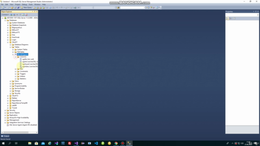The width and height of the screenshot is (260, 146).
Task: Select the Ticaret database
Action: [15, 108]
